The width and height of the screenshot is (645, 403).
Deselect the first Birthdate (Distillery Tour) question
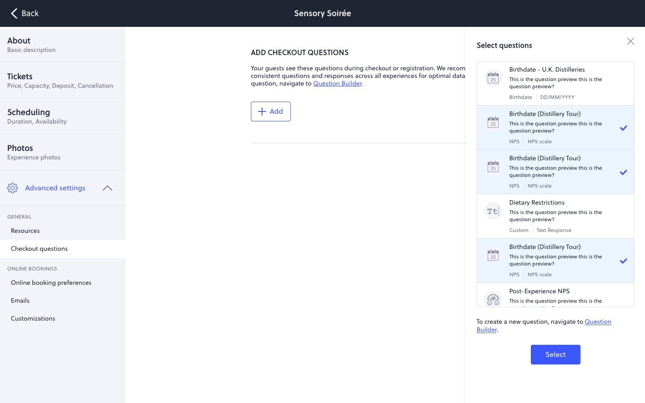623,128
